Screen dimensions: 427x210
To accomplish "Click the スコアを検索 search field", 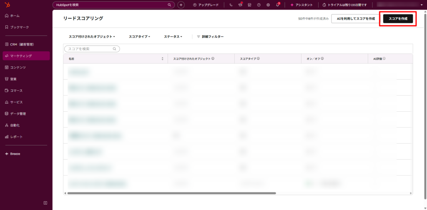I will coord(92,49).
